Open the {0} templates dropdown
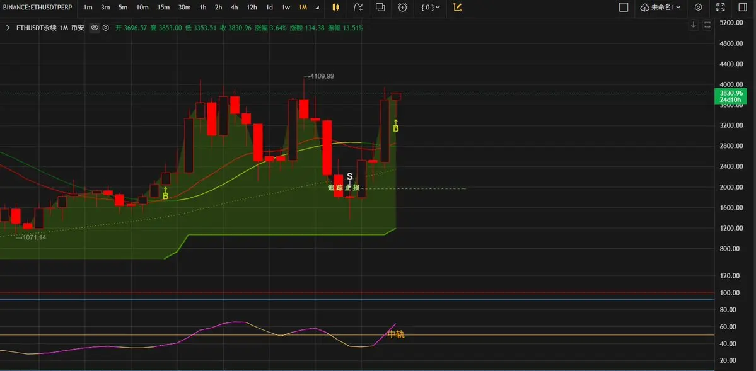756x371 pixels. [430, 7]
